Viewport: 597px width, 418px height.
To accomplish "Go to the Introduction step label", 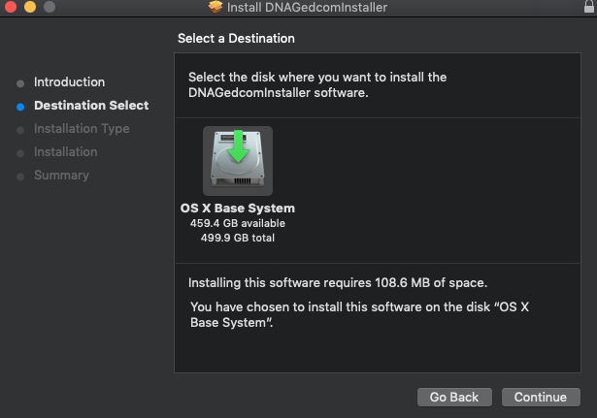I will (69, 82).
